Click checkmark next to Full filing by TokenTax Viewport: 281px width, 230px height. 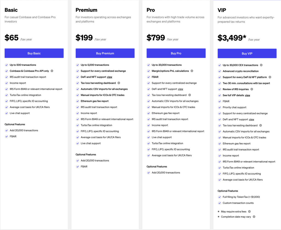pos(220,197)
